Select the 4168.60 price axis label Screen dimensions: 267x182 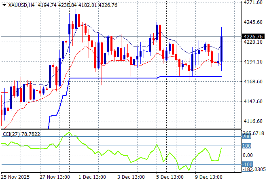coord(254,82)
